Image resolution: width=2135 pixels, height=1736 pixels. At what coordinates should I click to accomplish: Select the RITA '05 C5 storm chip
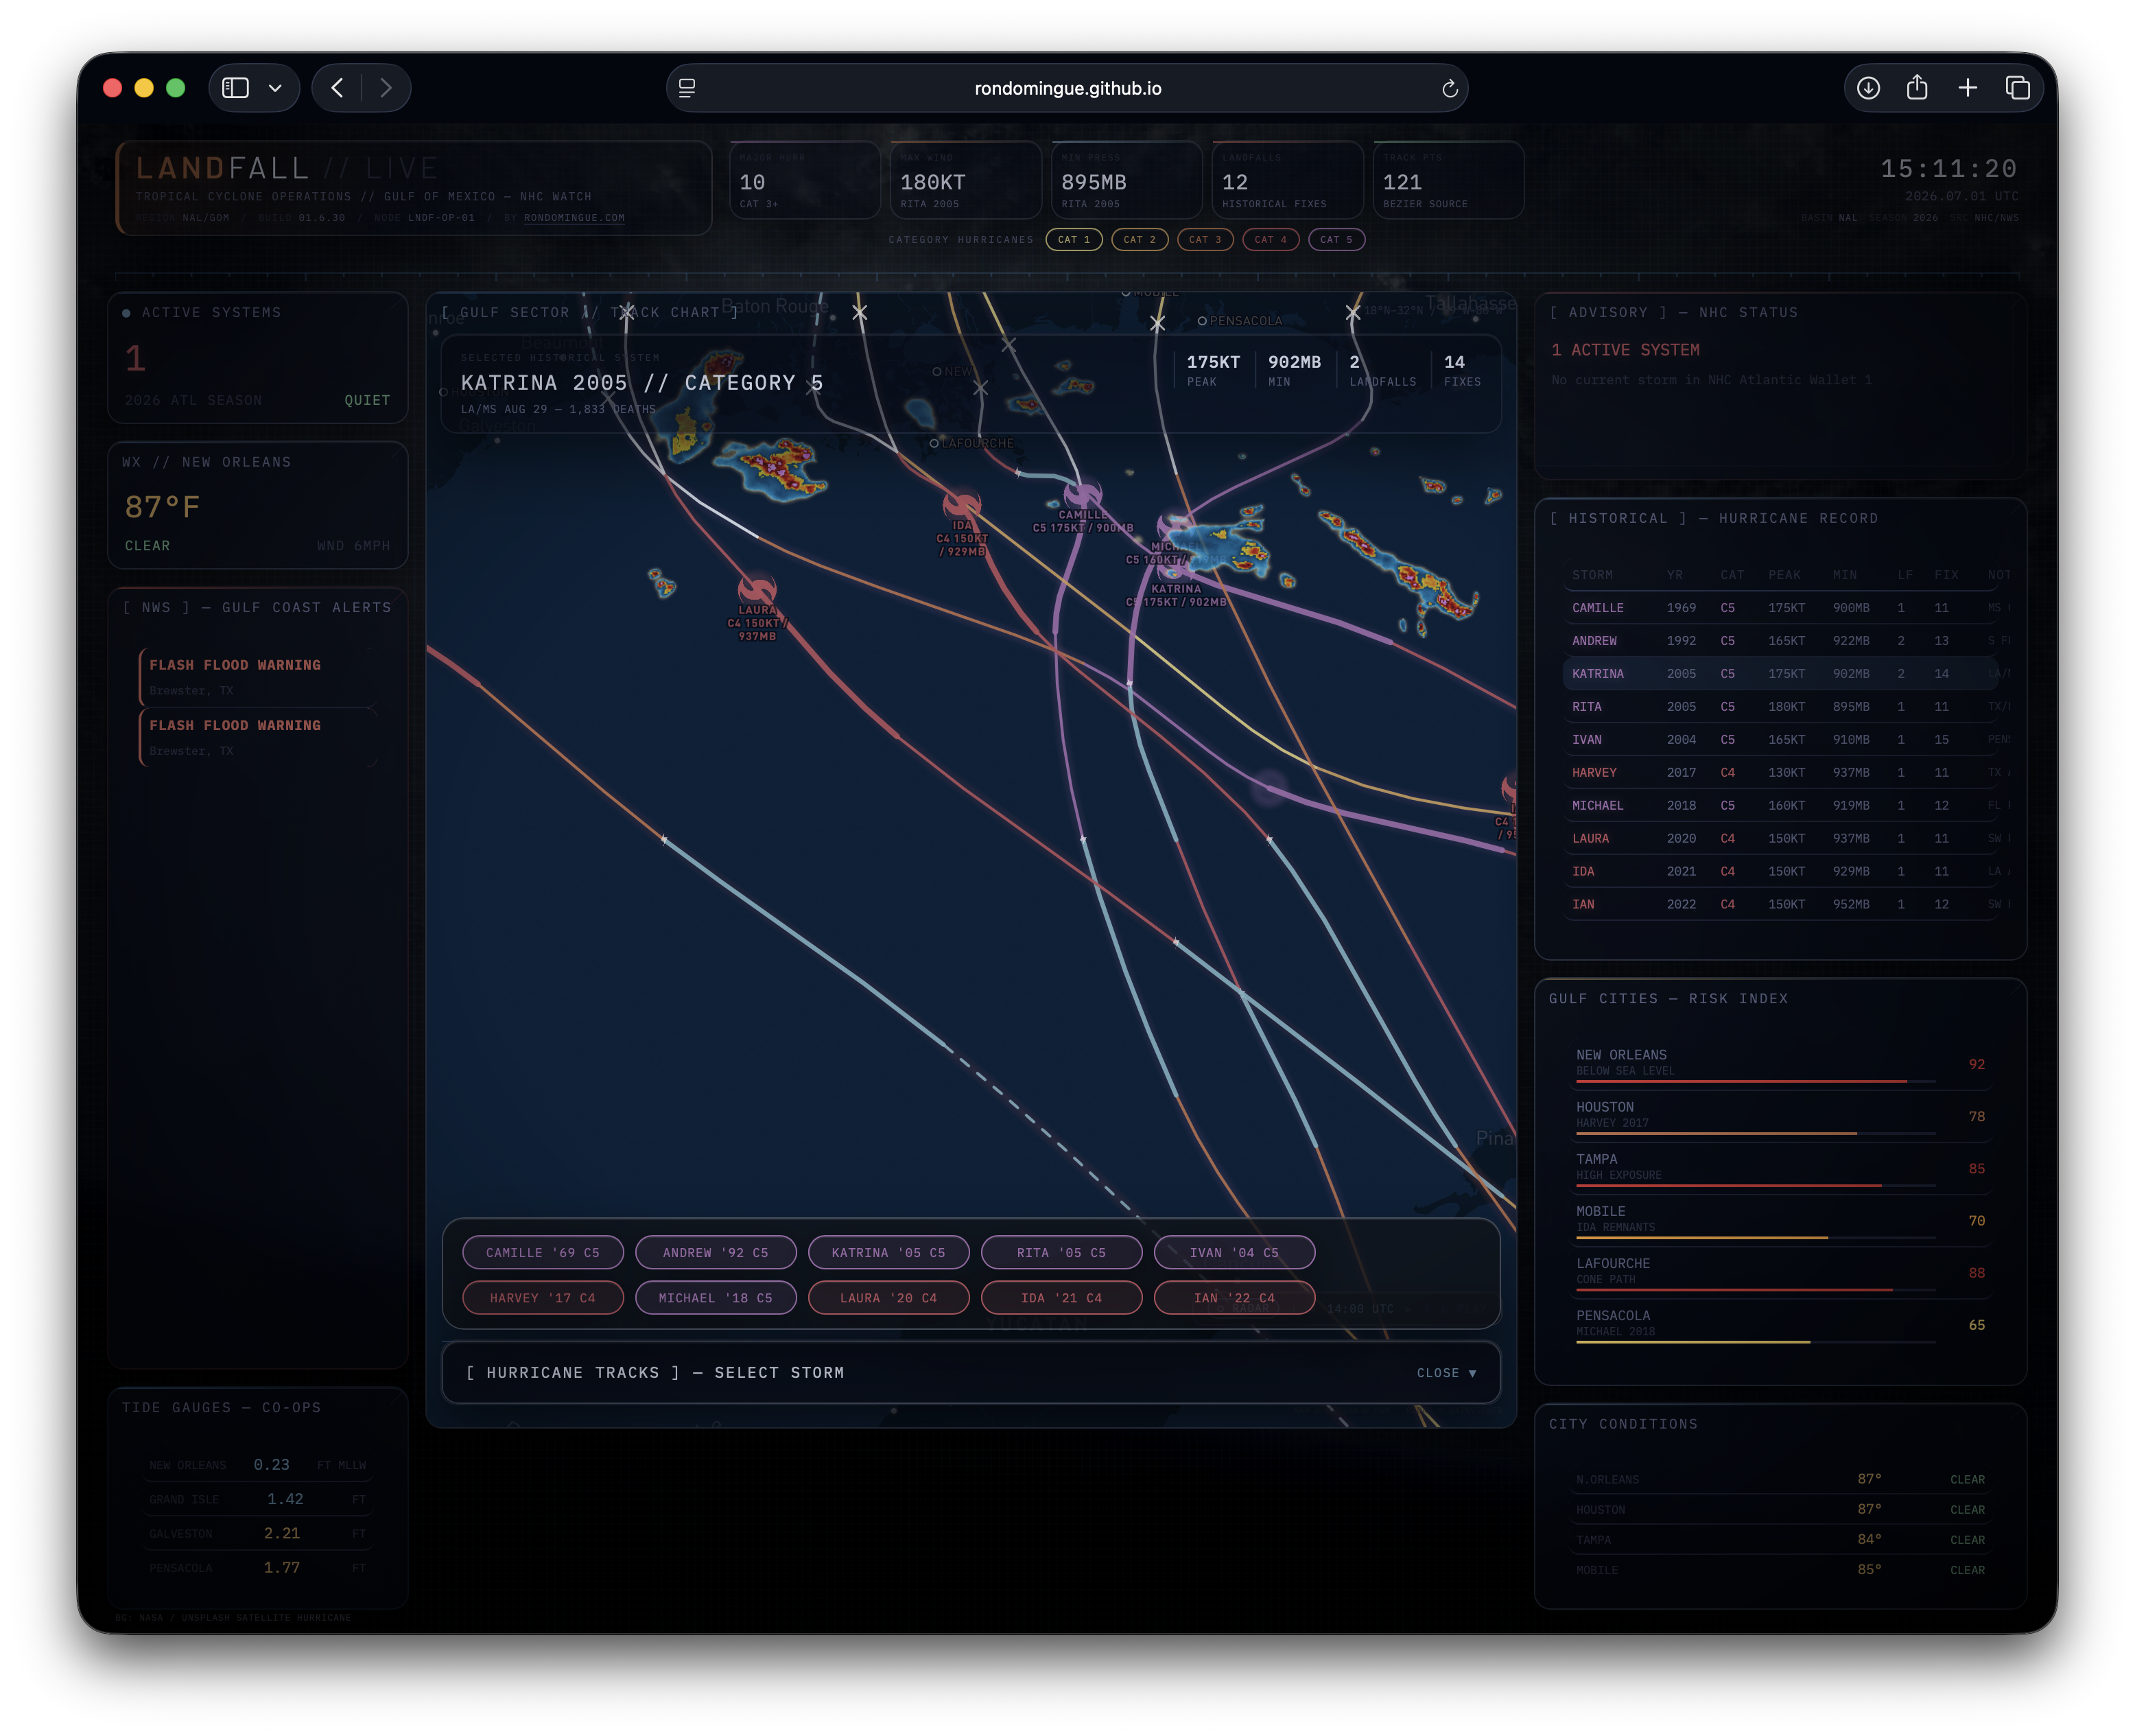(1062, 1252)
